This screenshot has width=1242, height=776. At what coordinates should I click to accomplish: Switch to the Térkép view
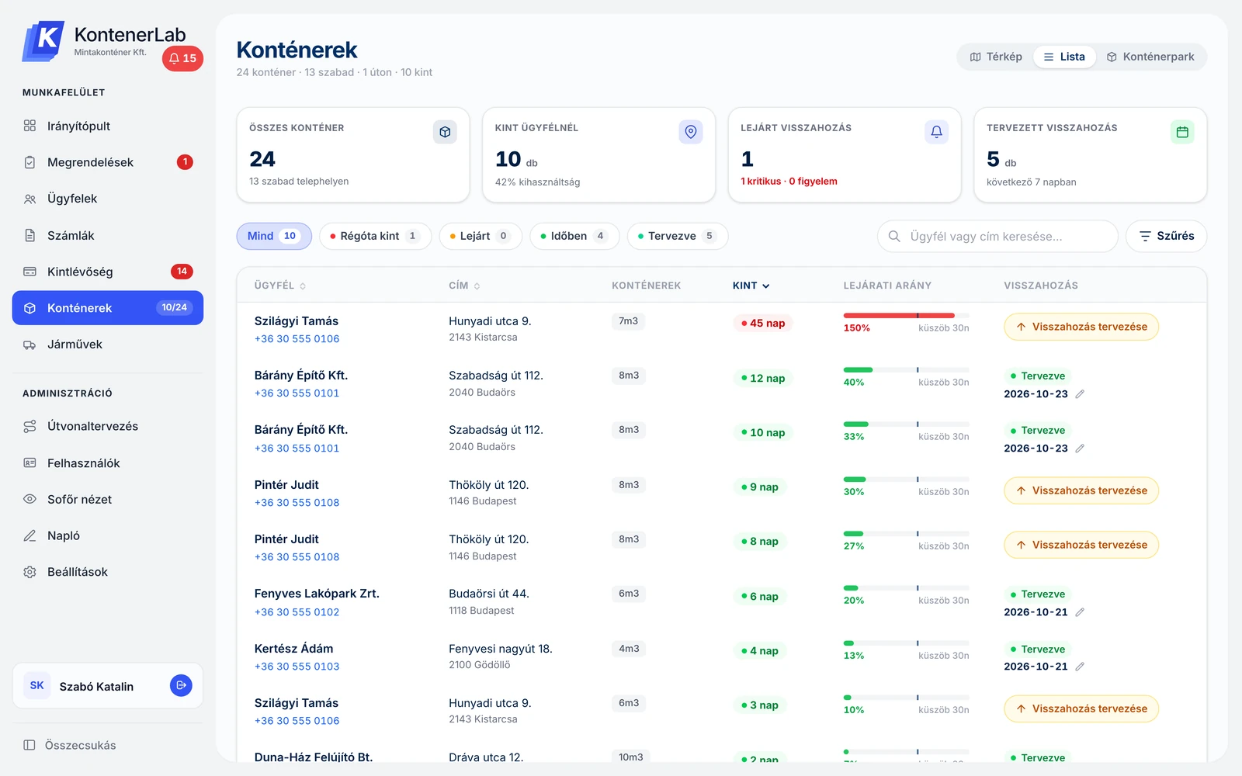click(x=996, y=57)
